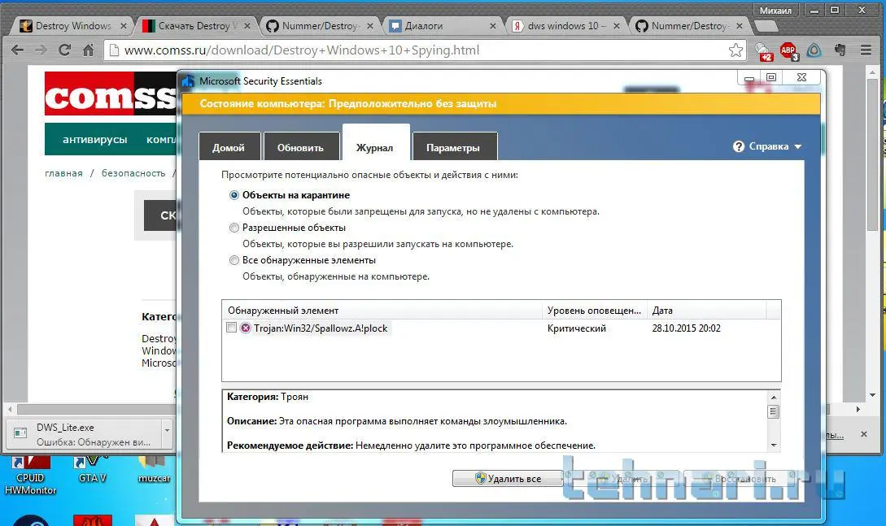Screen dimensions: 886x526
Task: Select Все обнаруженные элементы radio button
Action: pos(234,260)
